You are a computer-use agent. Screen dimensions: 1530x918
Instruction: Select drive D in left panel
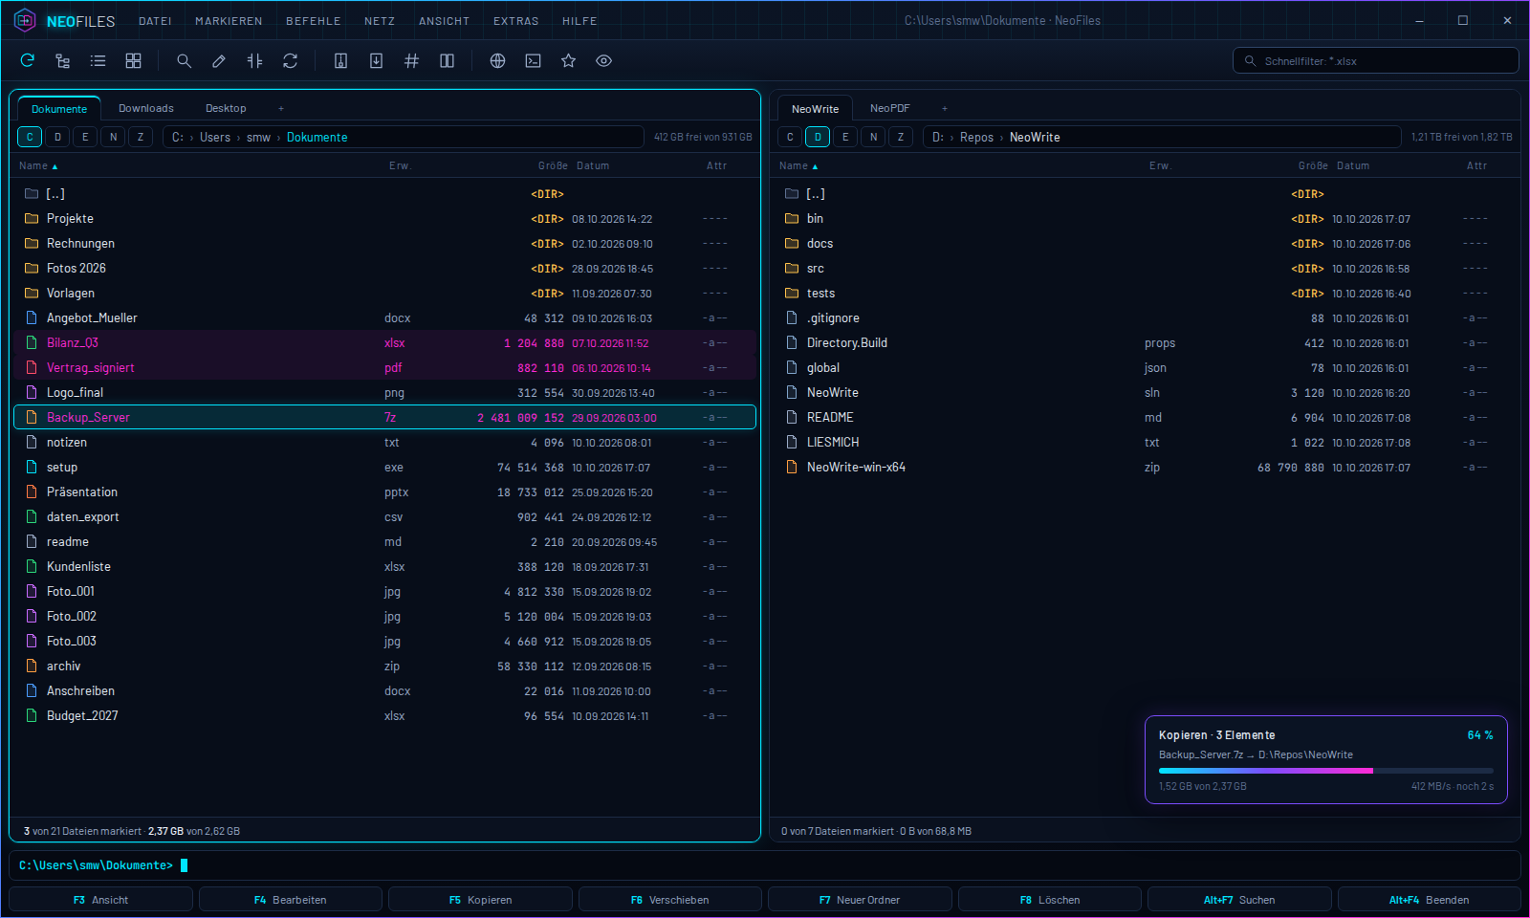coord(57,137)
